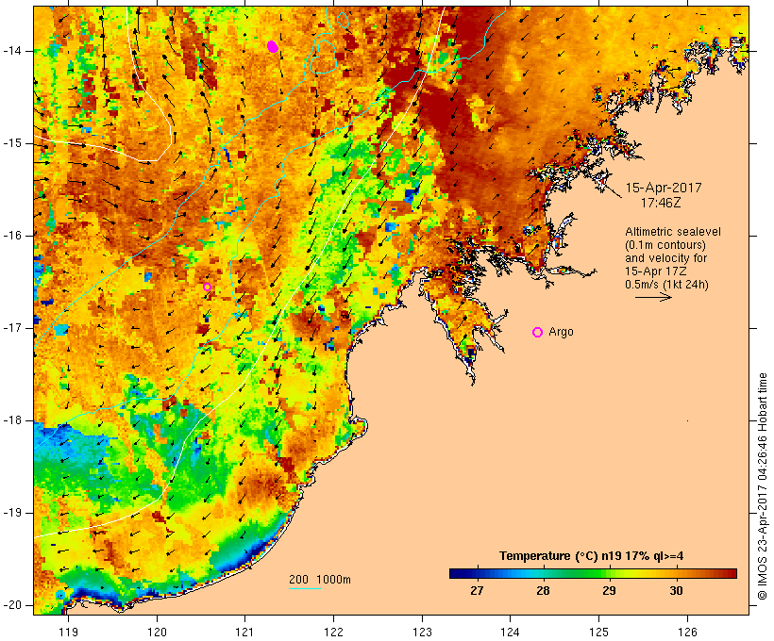
Task: Click the longitude label '124'
Action: 510,632
